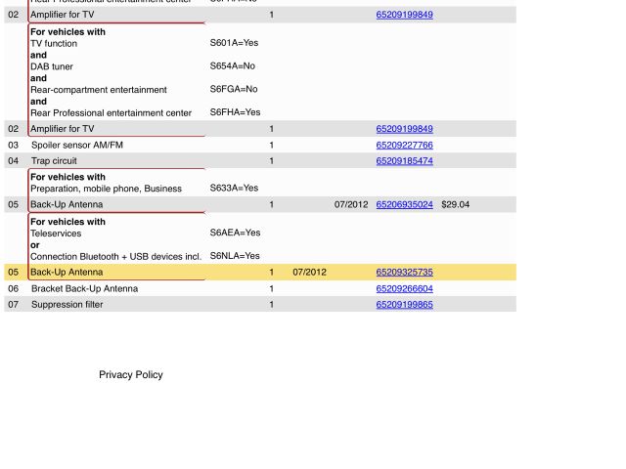Click the S6AEA=Yes Teleservices option code

coord(235,234)
